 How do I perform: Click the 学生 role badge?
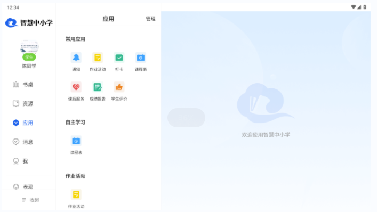pyautogui.click(x=29, y=57)
